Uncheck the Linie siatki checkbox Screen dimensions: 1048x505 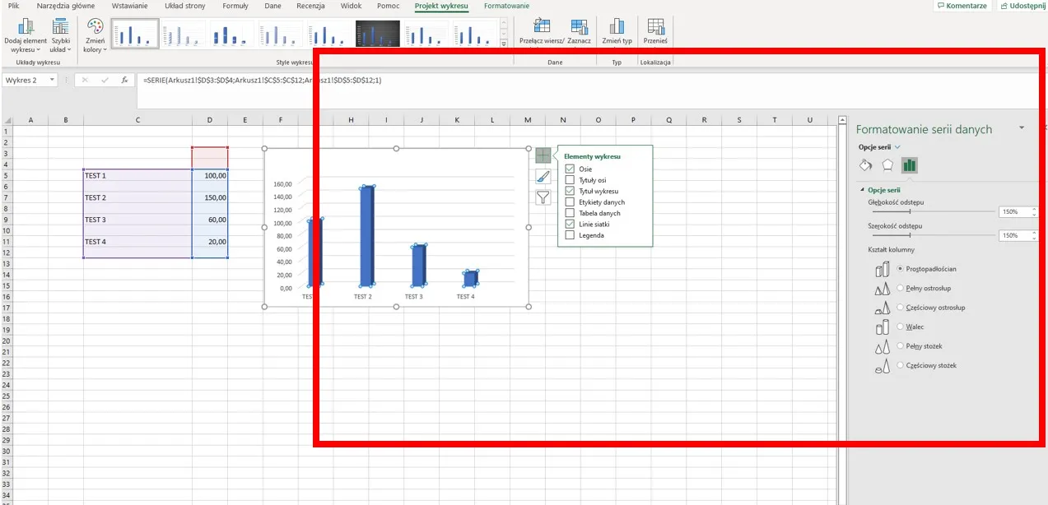click(570, 224)
